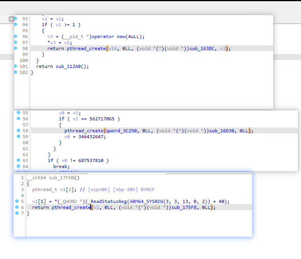Screen dimensions: 301x259
Task: Toggle breakpoint dot on line 5
Action: pyautogui.click(x=17, y=201)
